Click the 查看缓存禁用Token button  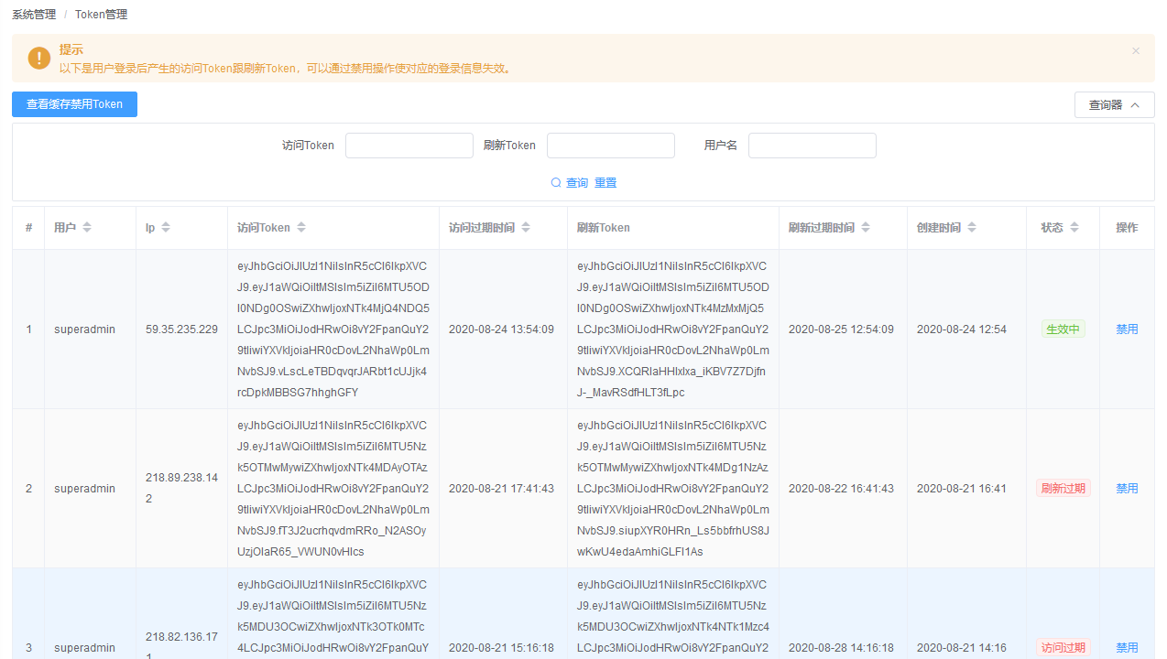[74, 104]
